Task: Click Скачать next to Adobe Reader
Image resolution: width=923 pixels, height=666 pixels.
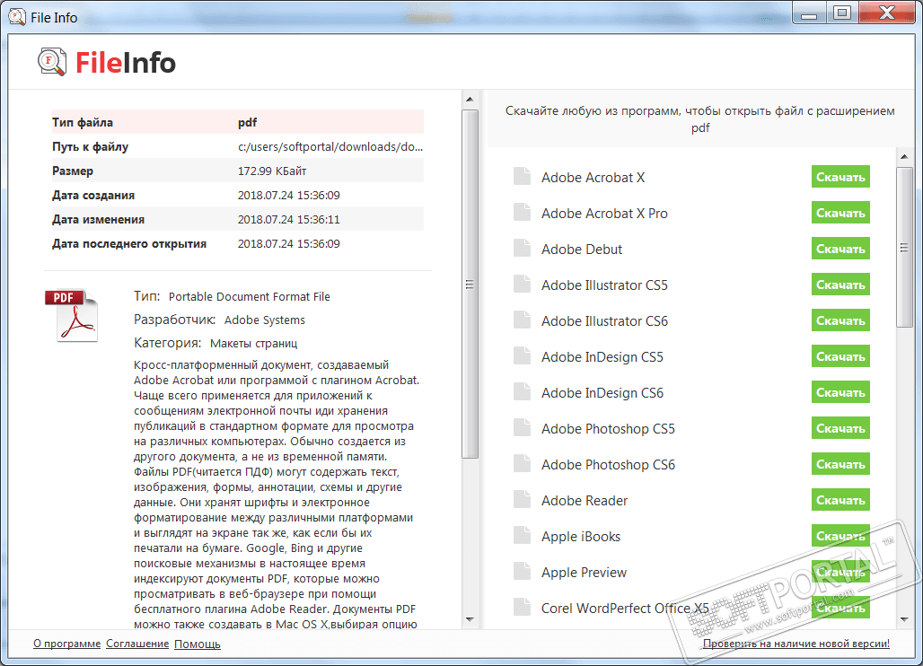Action: [840, 500]
